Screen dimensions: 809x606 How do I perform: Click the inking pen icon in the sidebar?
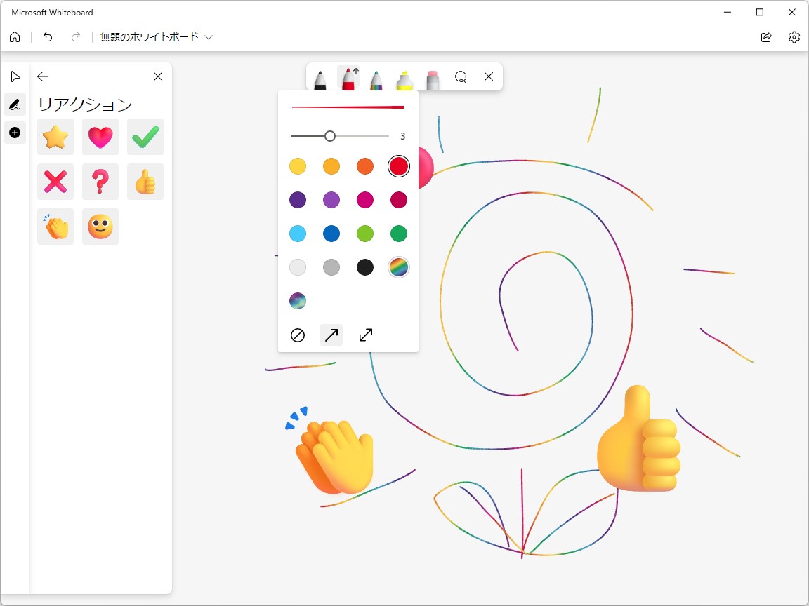pos(15,105)
